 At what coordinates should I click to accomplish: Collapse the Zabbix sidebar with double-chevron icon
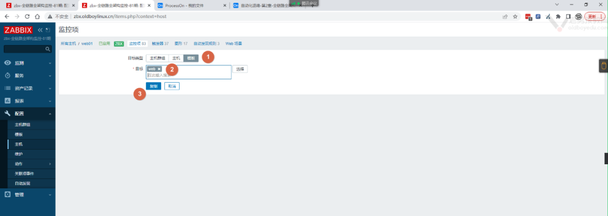coord(40,30)
